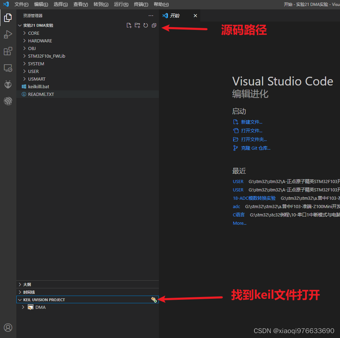Open the 查看(V) menu

[x=81, y=4]
